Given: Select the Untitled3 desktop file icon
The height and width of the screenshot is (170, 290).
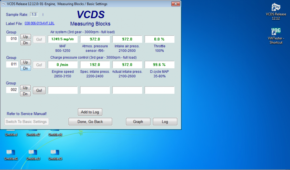Looking at the screenshot, I should pos(33,152).
